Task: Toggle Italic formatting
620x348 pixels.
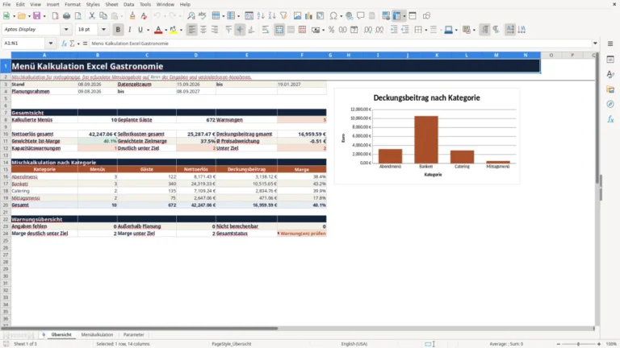Action: (x=129, y=30)
